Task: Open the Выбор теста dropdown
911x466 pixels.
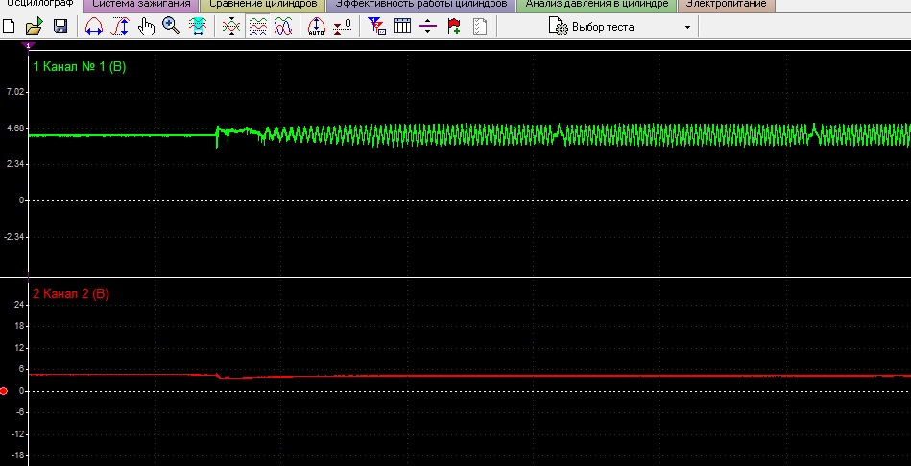Action: tap(620, 27)
